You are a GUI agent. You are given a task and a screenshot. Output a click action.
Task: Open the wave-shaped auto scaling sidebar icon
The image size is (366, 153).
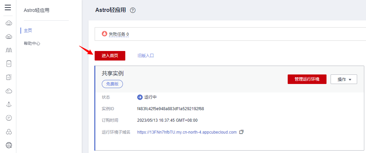[x=9, y=50]
